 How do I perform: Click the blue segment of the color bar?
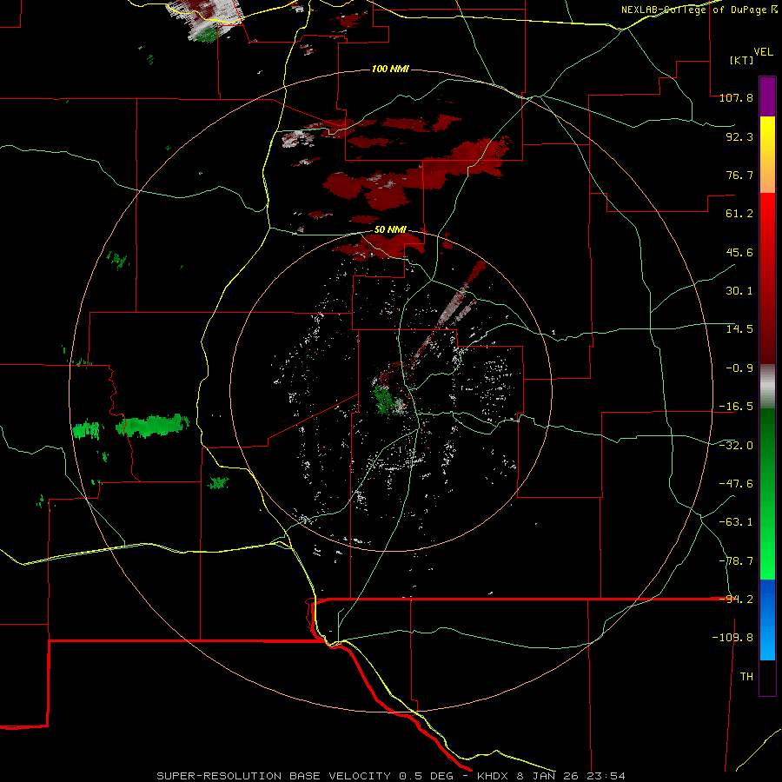click(767, 620)
